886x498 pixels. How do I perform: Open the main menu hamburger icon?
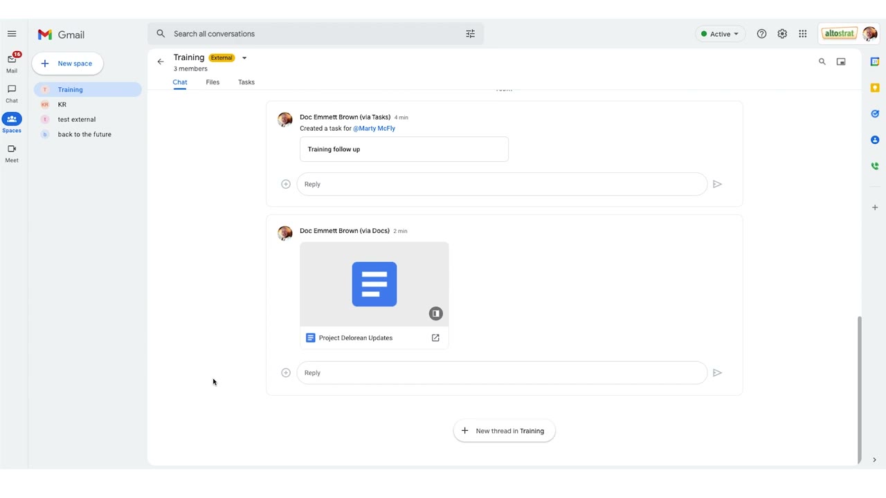point(12,34)
